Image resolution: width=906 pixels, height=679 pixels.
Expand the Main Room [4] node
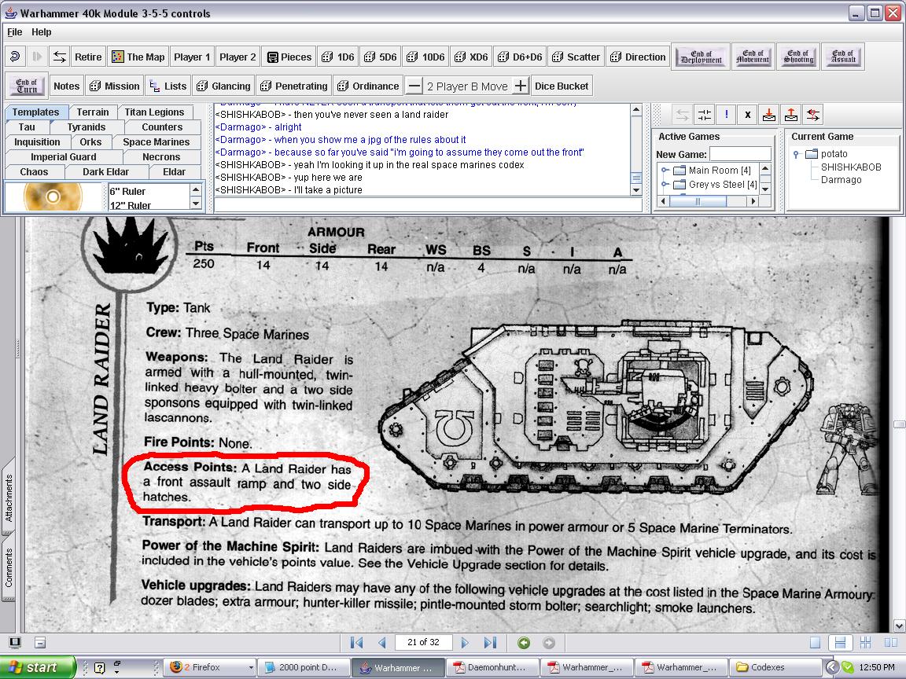pyautogui.click(x=665, y=171)
